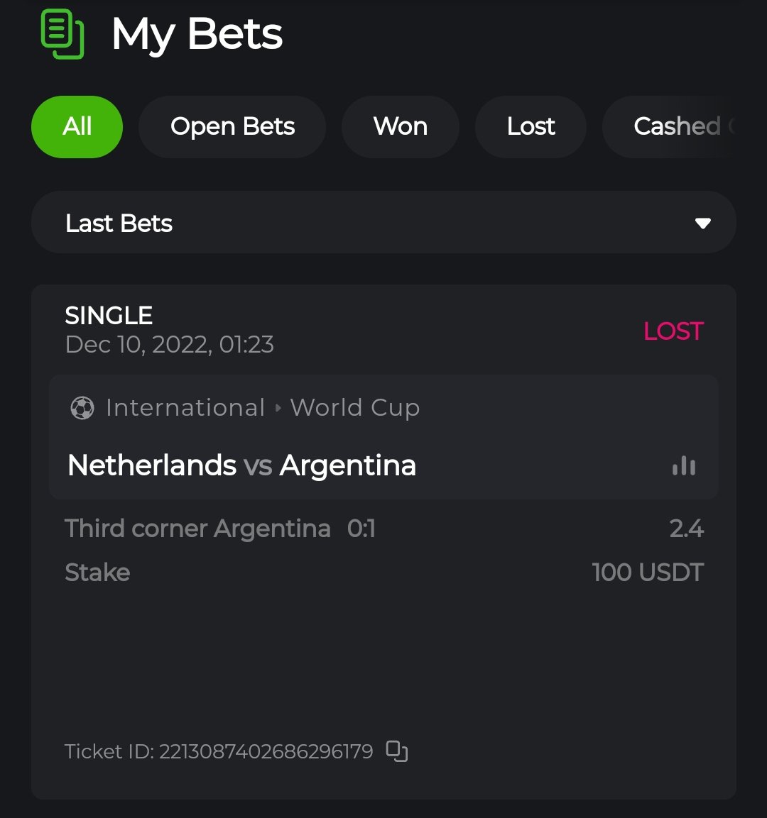The height and width of the screenshot is (818, 767).
Task: Select the Ticket ID number text
Action: [266, 751]
